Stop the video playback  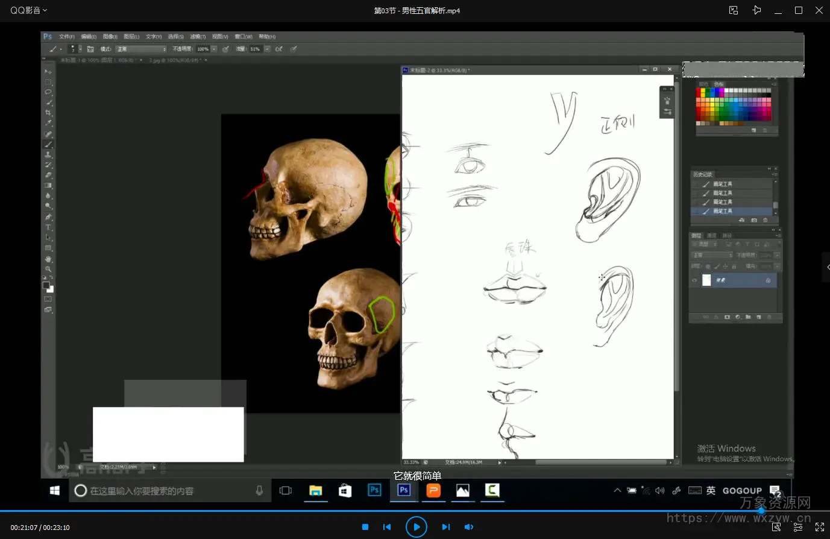(365, 527)
